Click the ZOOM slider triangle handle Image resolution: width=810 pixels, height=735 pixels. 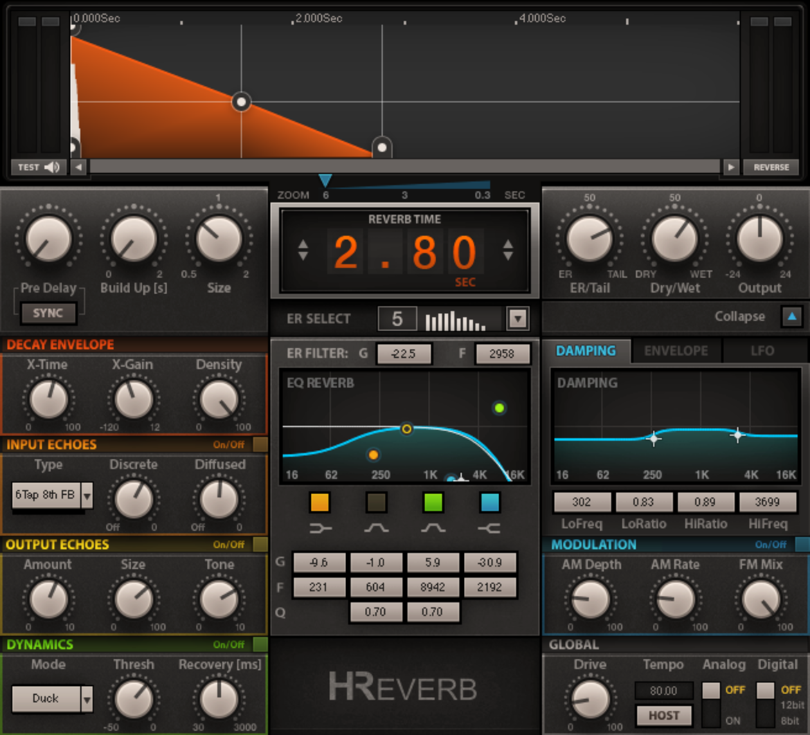(325, 180)
